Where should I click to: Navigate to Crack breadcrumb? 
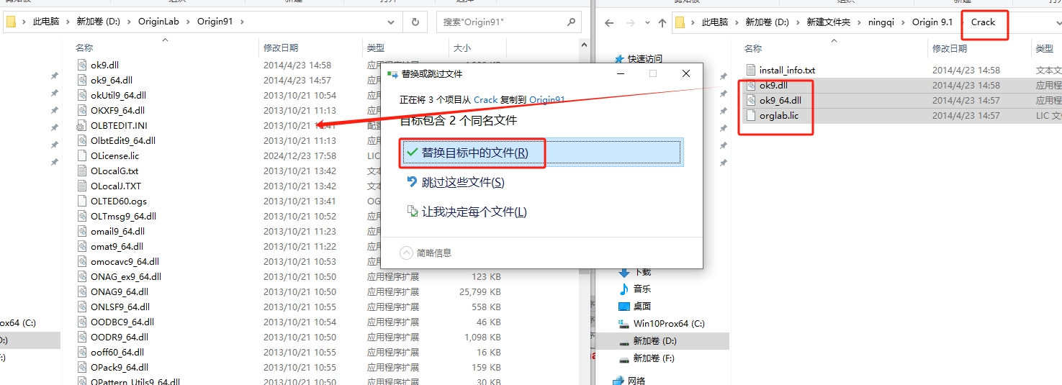[x=983, y=22]
